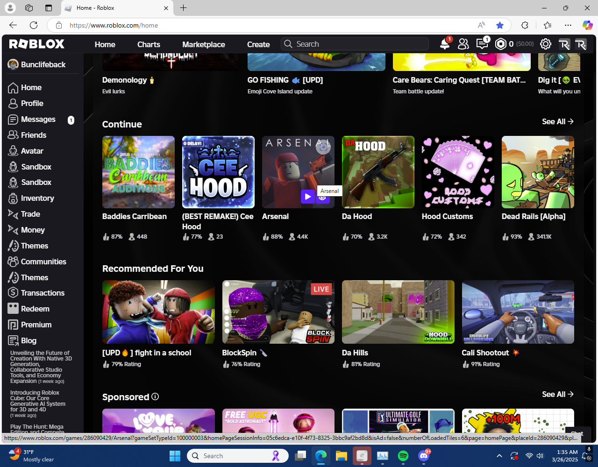The height and width of the screenshot is (467, 598).
Task: Open Edge Settings and more menu
Action: [x=568, y=25]
